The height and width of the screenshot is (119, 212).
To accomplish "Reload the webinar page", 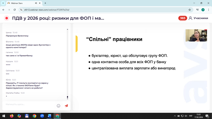I will [x=15, y=10].
